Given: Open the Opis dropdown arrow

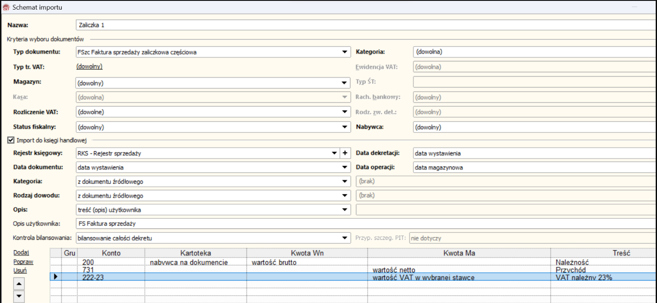Looking at the screenshot, I should pyautogui.click(x=345, y=210).
